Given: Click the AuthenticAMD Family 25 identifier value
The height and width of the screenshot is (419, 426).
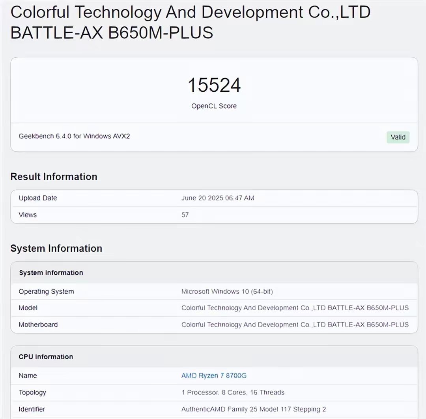Looking at the screenshot, I should [x=254, y=409].
